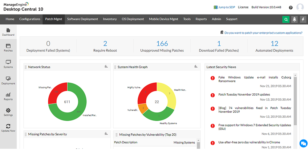The image size is (308, 157).
Task: Click chart icon on Missing Patches by Severity
Action: (106, 134)
